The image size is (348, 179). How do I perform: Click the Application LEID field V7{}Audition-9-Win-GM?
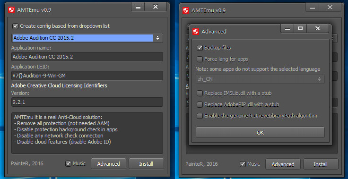[87, 76]
